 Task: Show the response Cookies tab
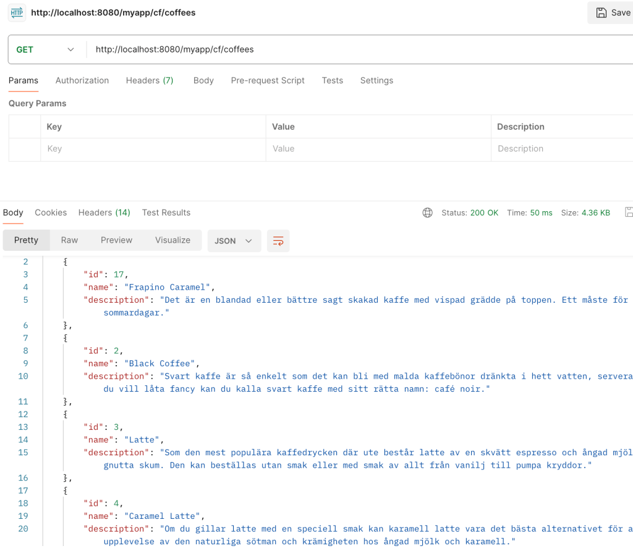pyautogui.click(x=51, y=212)
